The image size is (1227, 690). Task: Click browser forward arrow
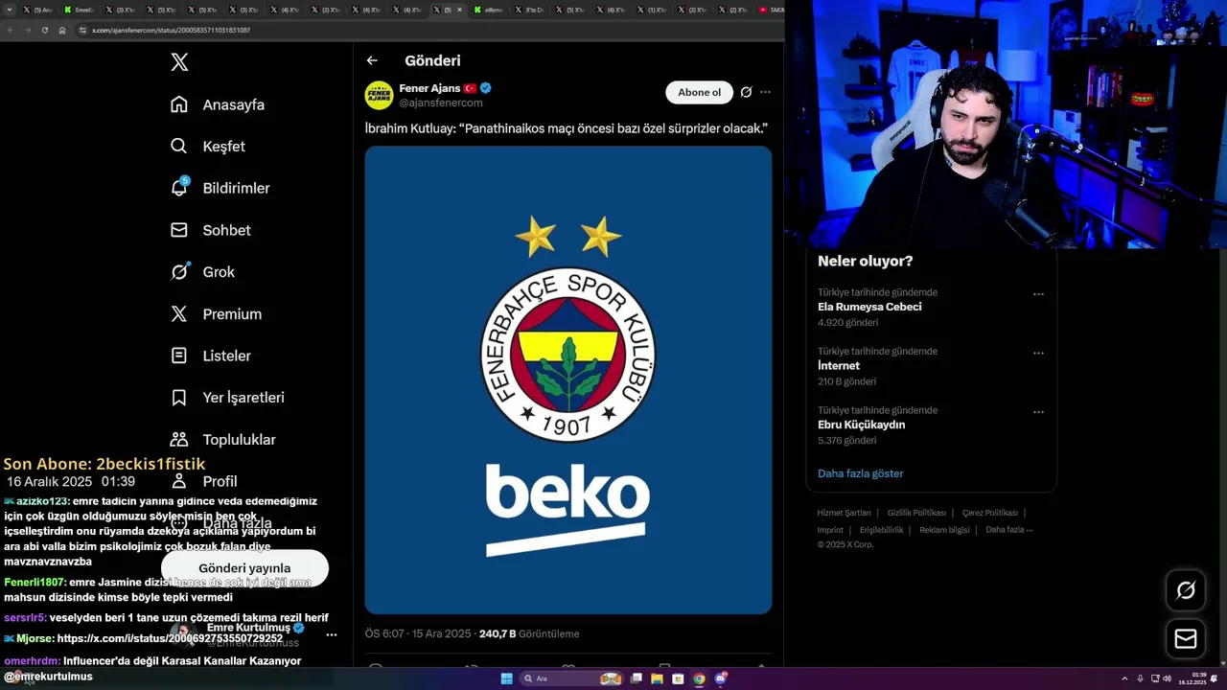tap(28, 30)
